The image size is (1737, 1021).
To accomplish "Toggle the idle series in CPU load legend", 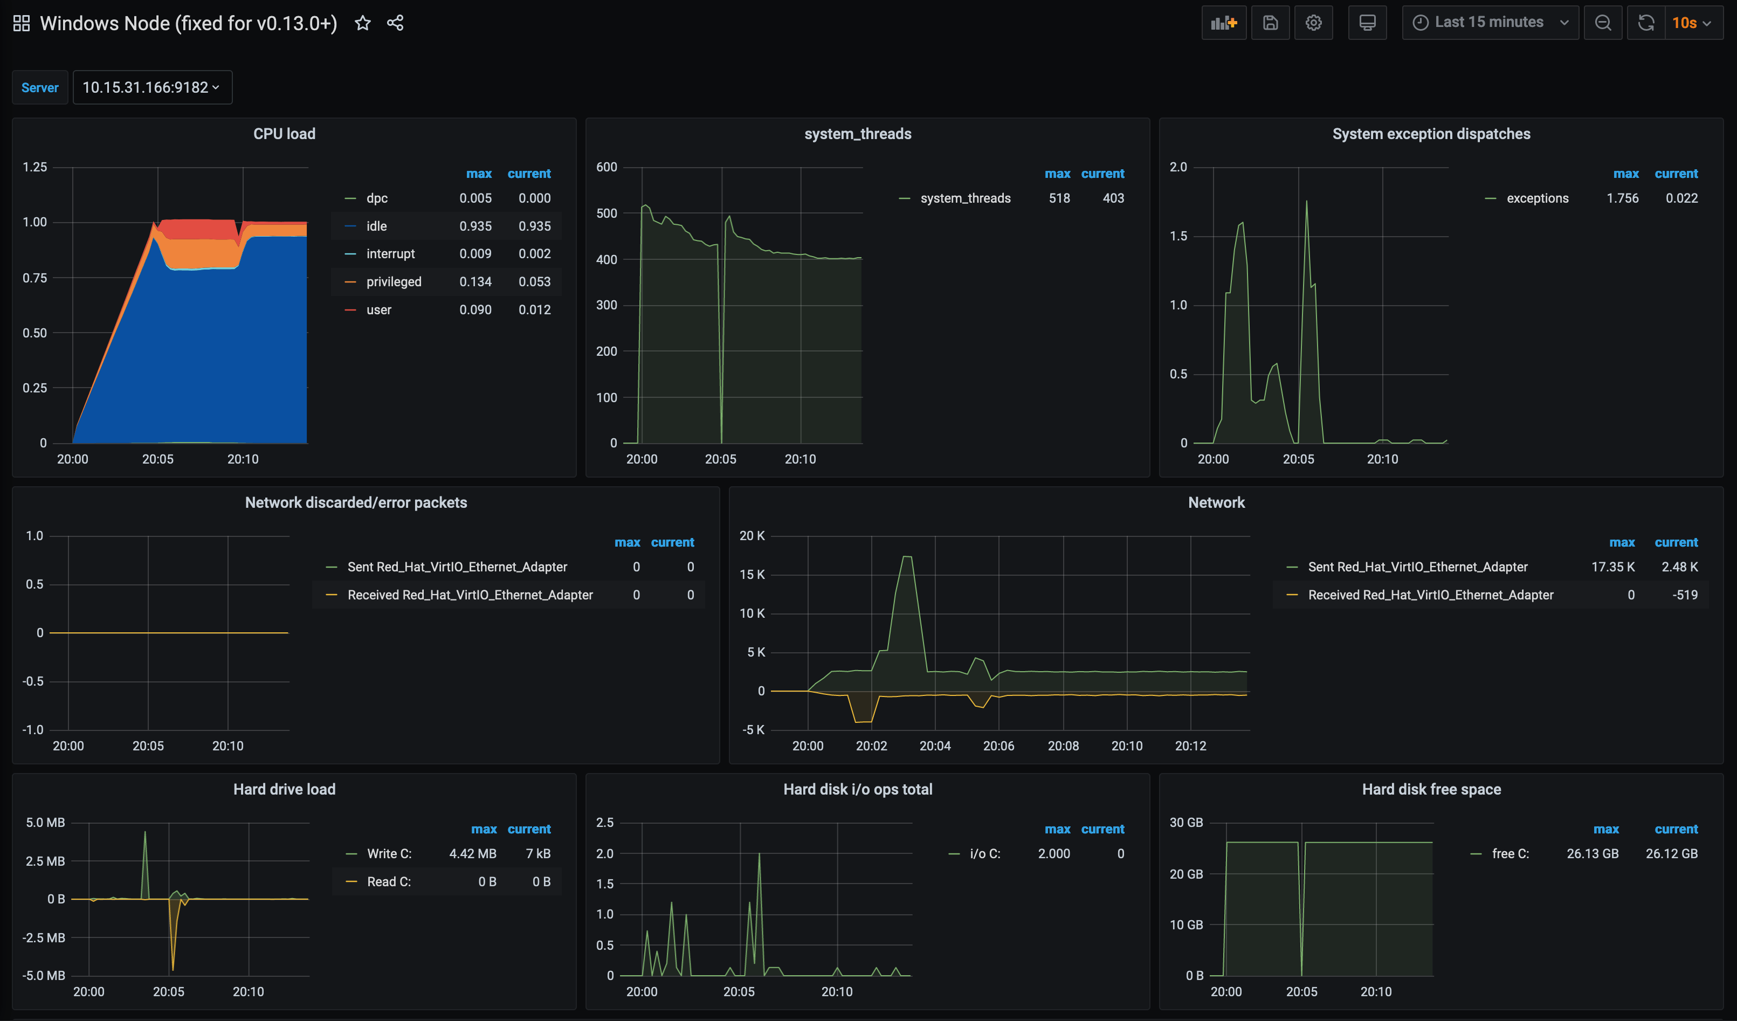I will click(376, 225).
